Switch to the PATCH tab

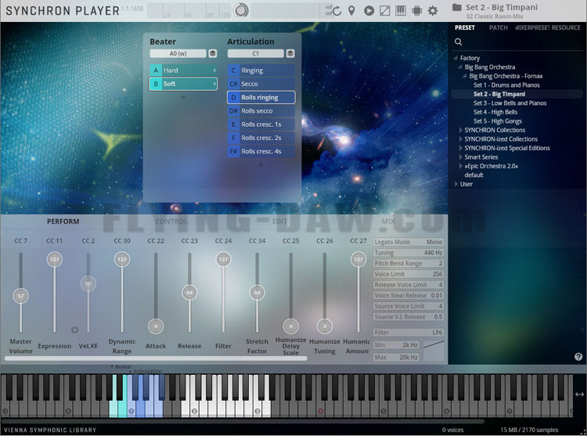(x=498, y=27)
